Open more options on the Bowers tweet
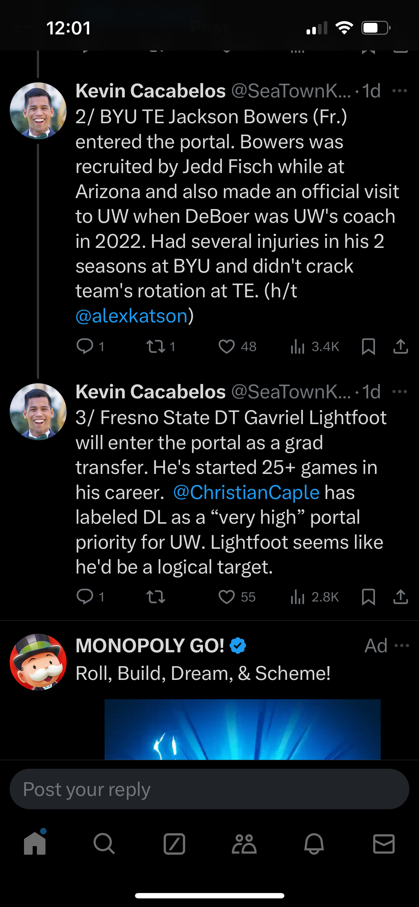This screenshot has width=419, height=907. tap(400, 91)
